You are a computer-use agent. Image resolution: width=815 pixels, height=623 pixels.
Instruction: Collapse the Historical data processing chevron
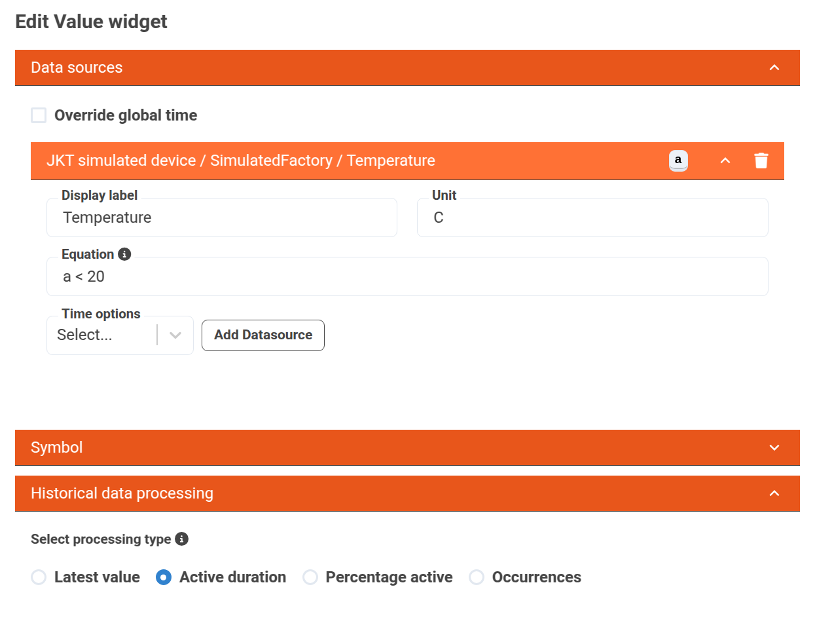(x=774, y=493)
